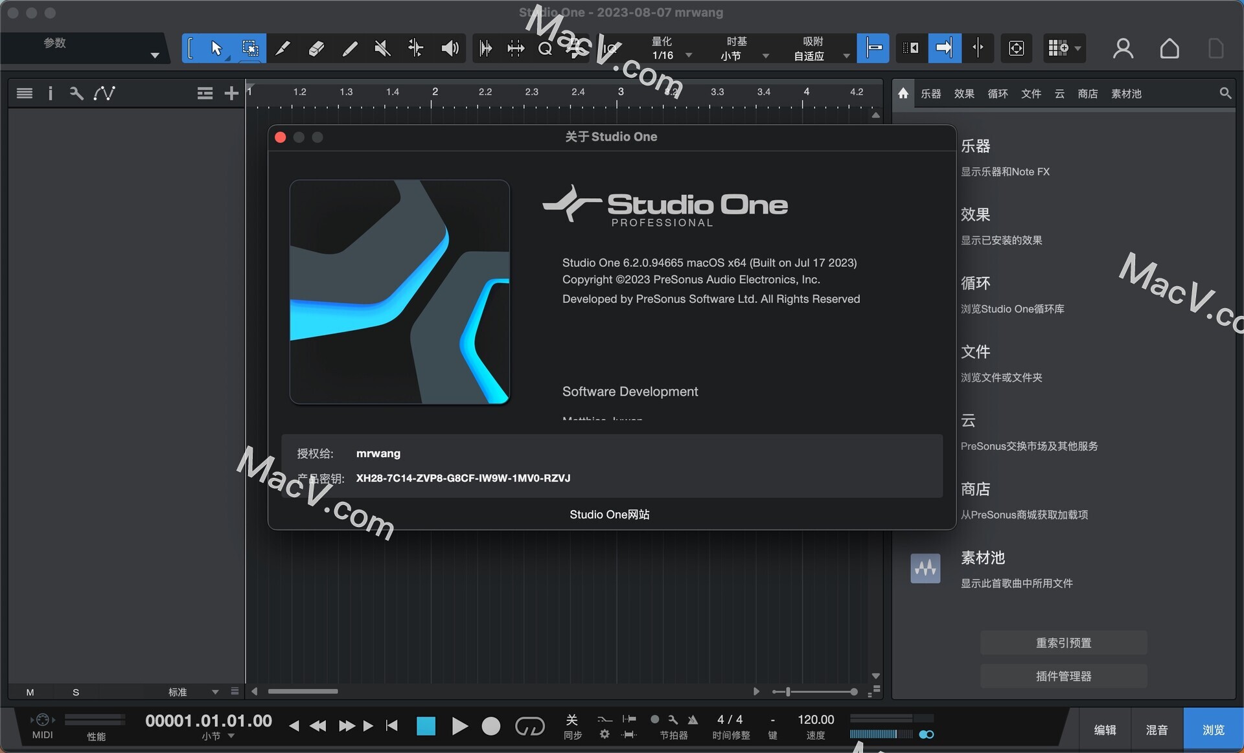This screenshot has height=753, width=1244.
Task: Toggle the metronome click icon
Action: pos(693,719)
